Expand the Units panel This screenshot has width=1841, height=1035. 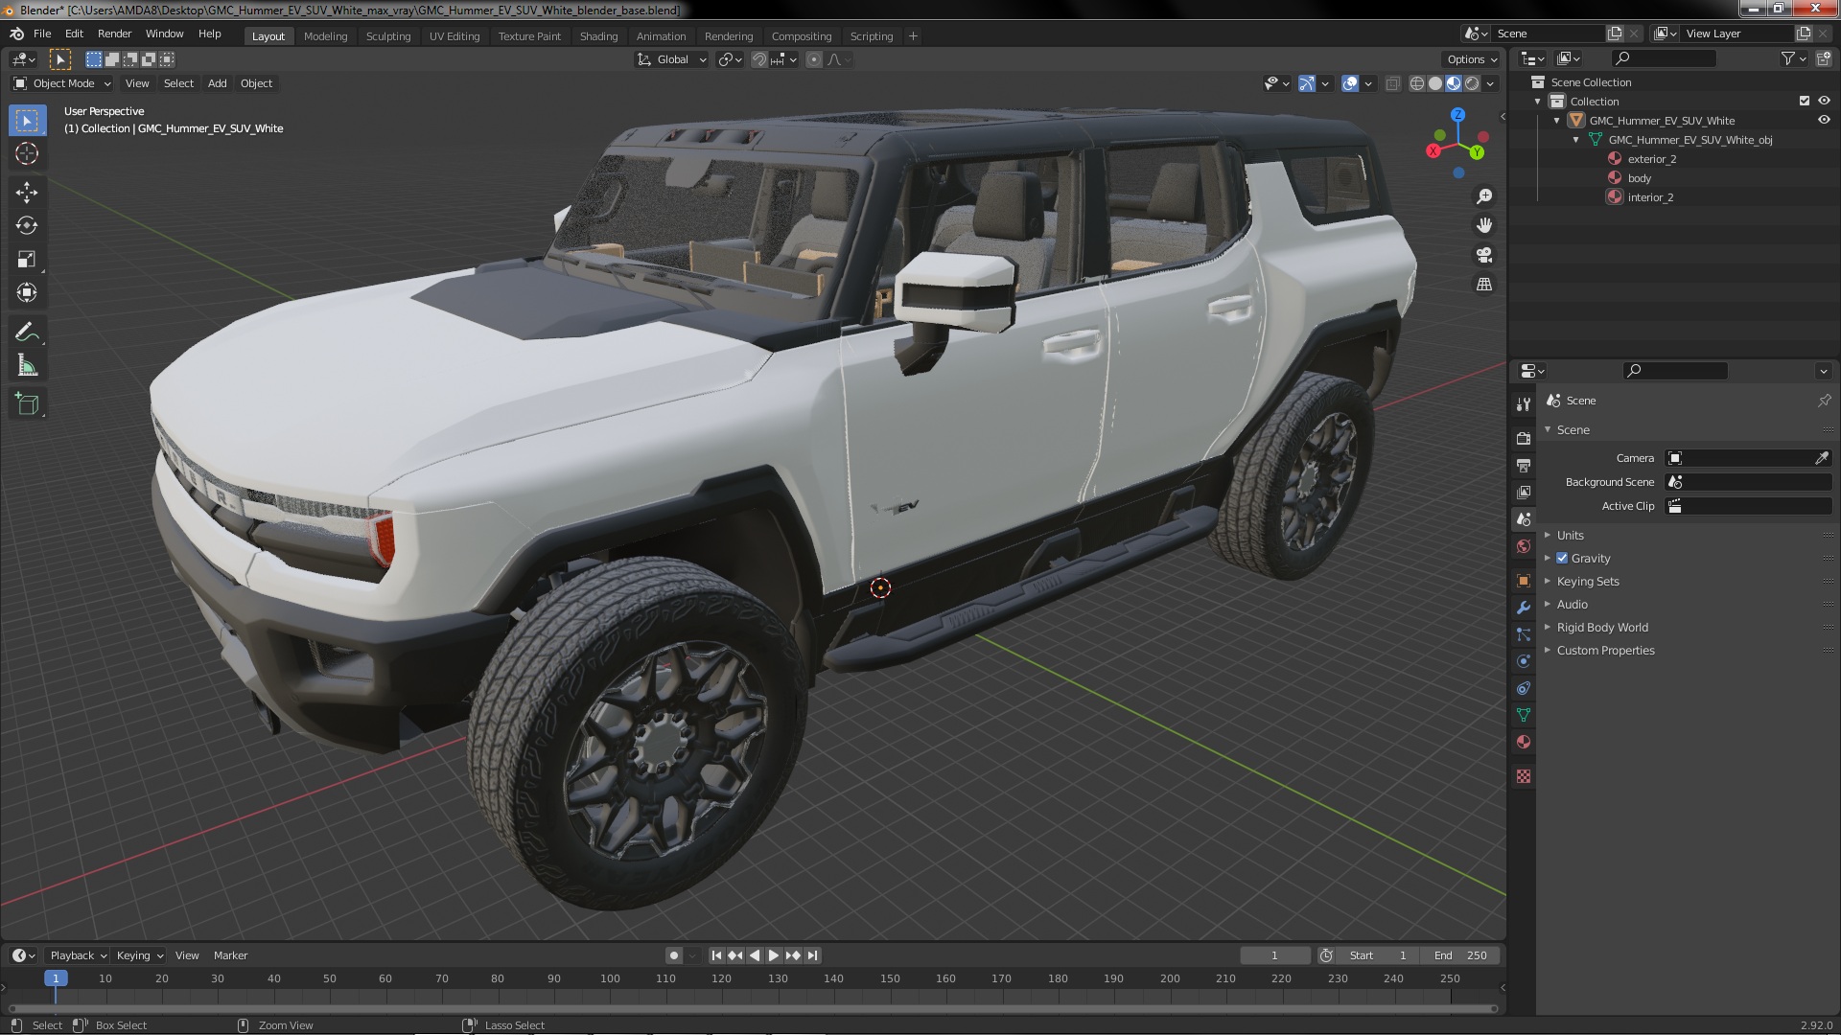point(1570,535)
